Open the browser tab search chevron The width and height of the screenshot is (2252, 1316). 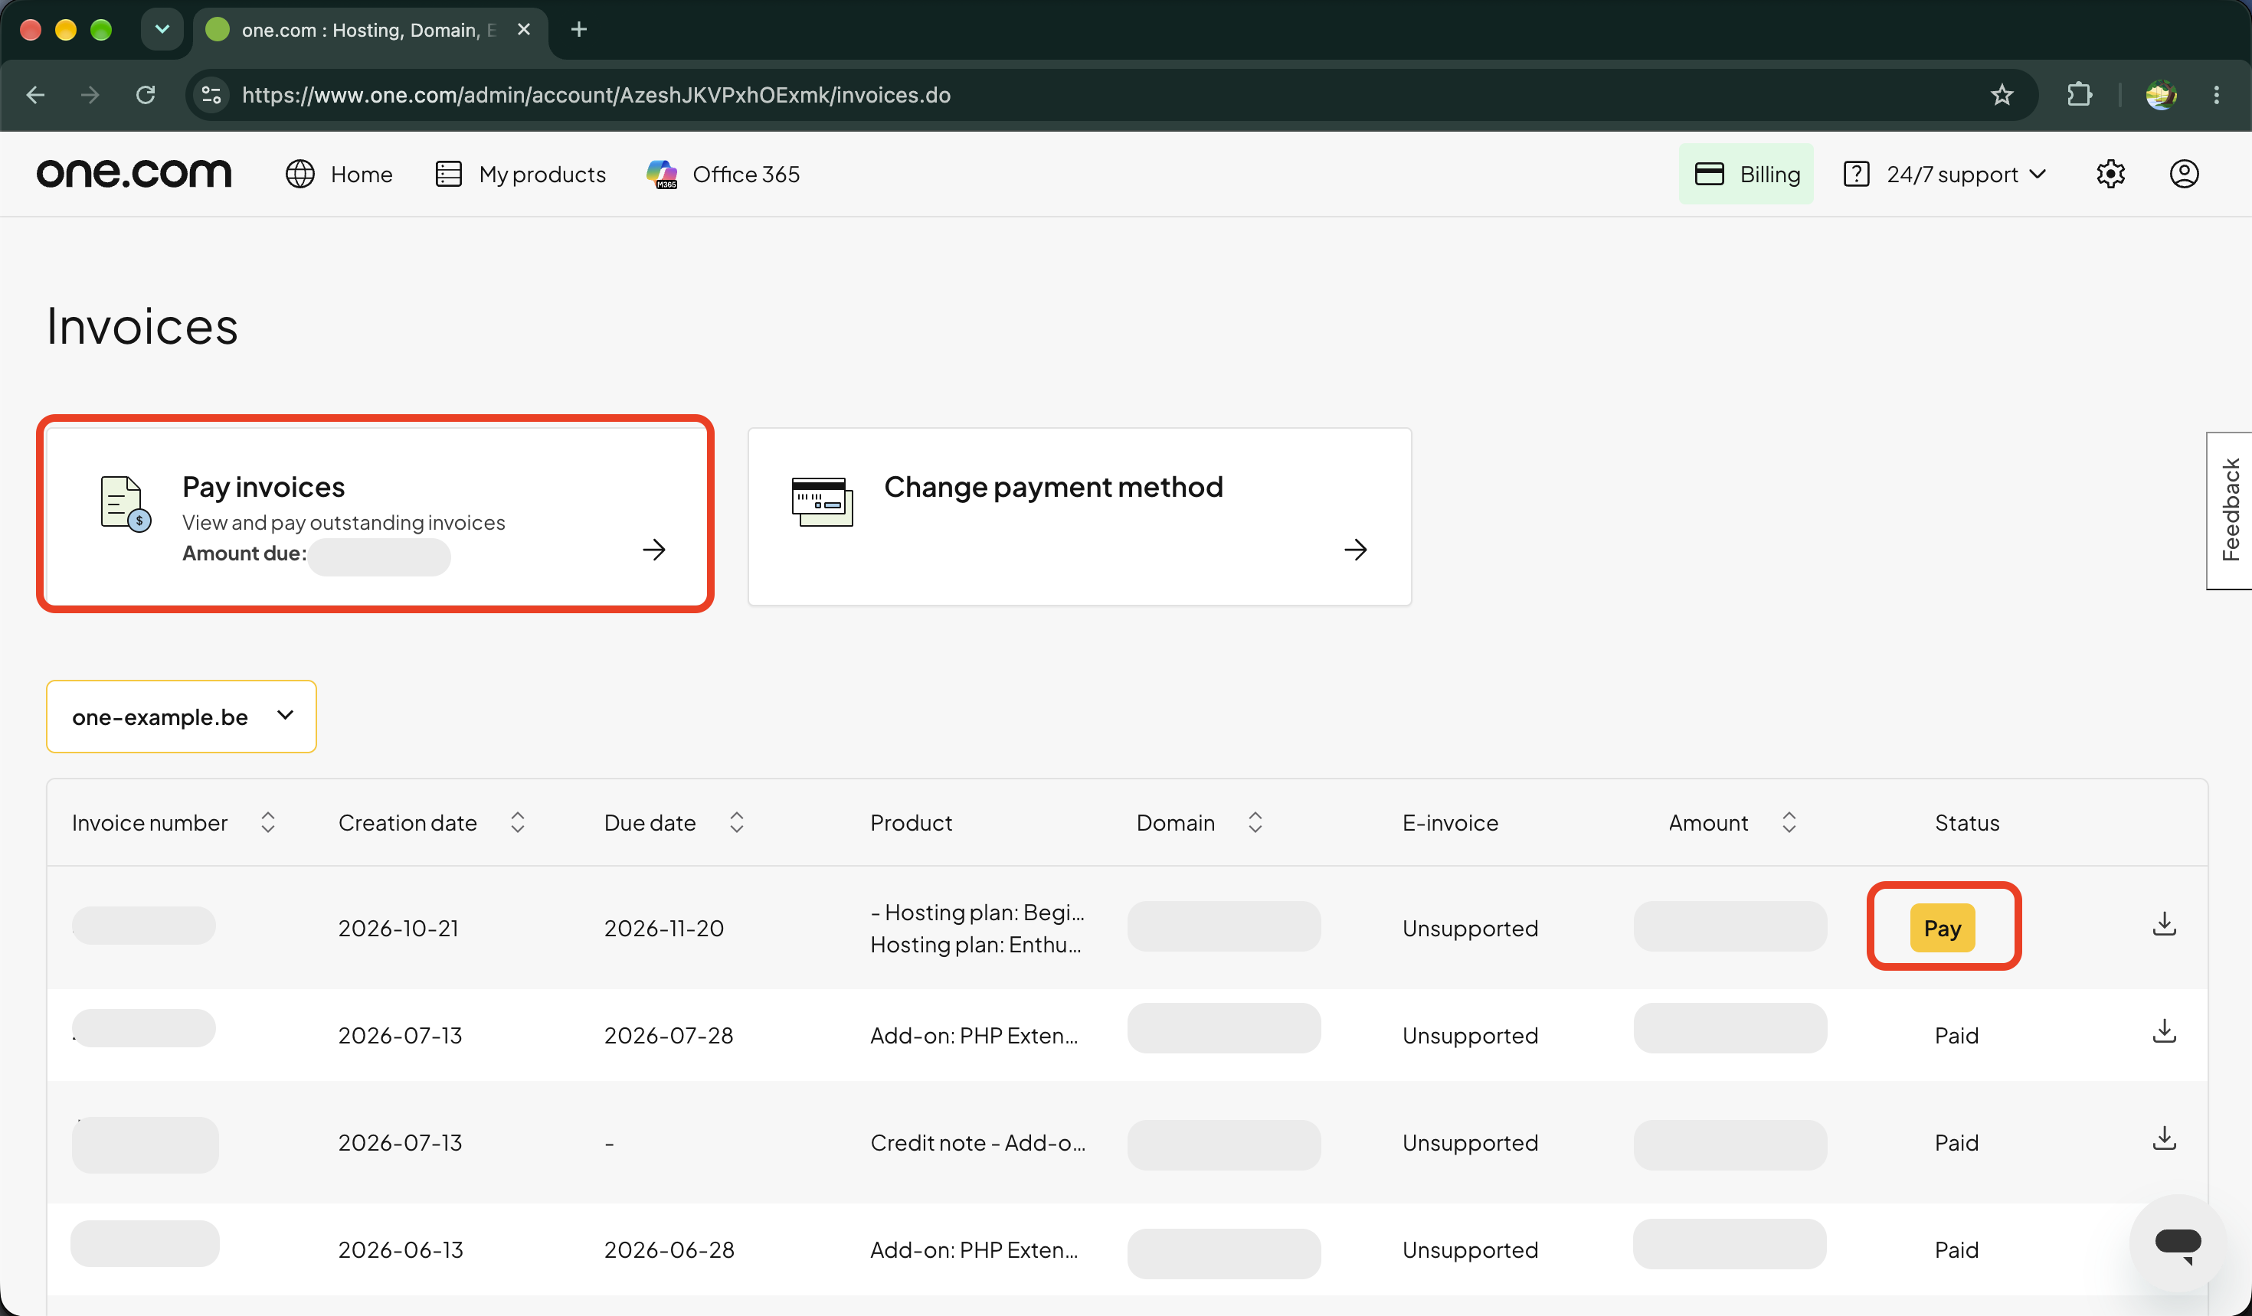click(x=162, y=30)
